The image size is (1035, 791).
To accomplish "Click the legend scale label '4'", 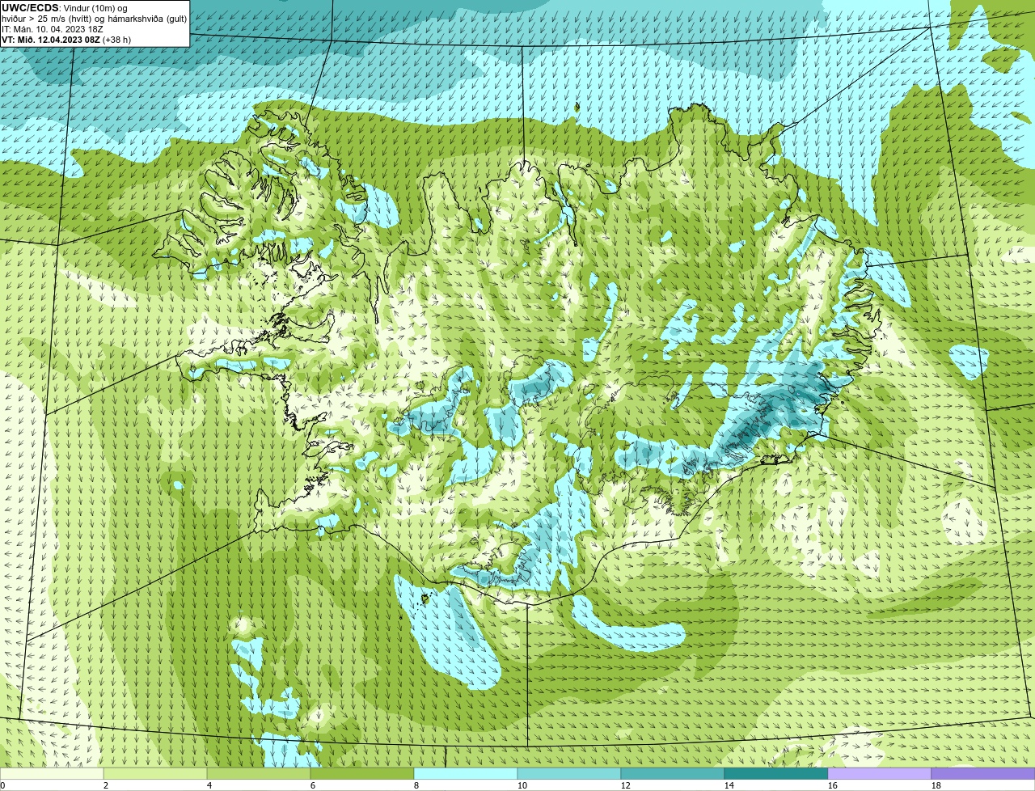I will (209, 785).
